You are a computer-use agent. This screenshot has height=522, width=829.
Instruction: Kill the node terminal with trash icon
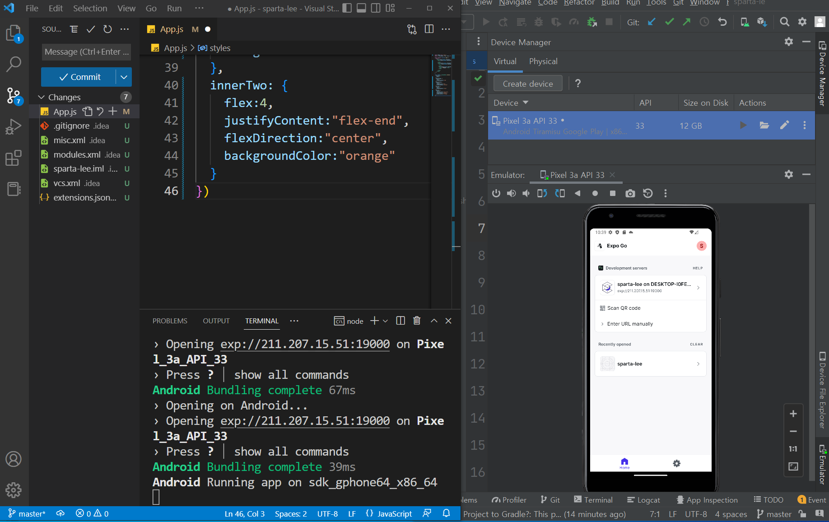pos(417,321)
